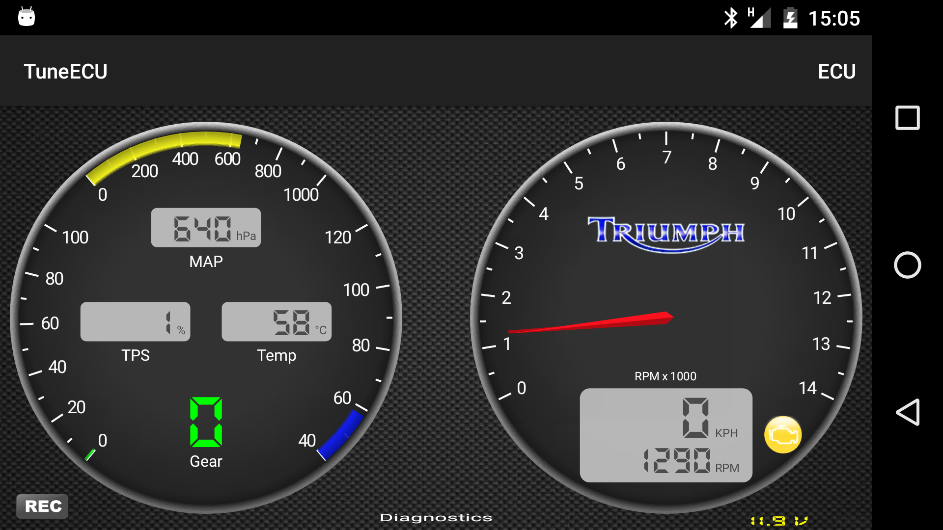
Task: Open recent apps square button
Action: coord(907,118)
